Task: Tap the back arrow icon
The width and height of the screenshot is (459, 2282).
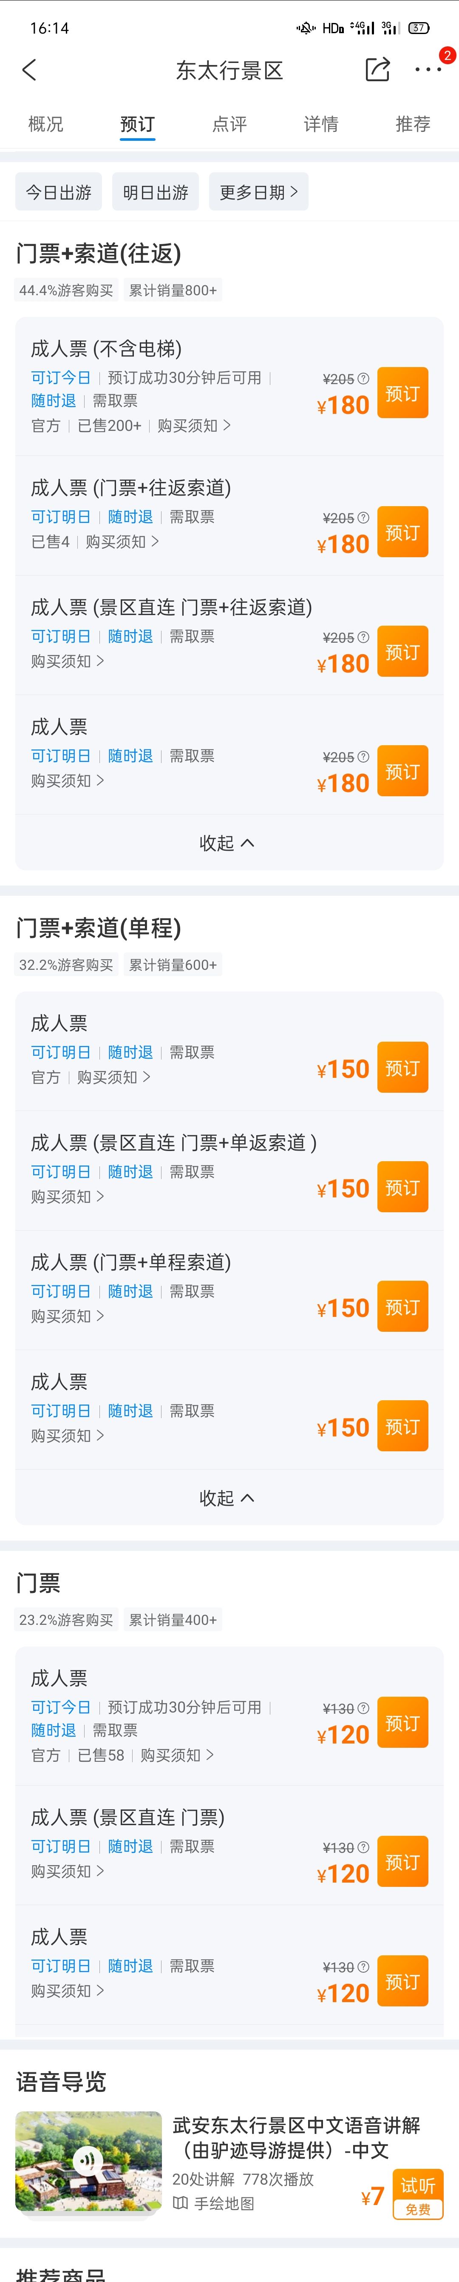Action: [x=29, y=70]
